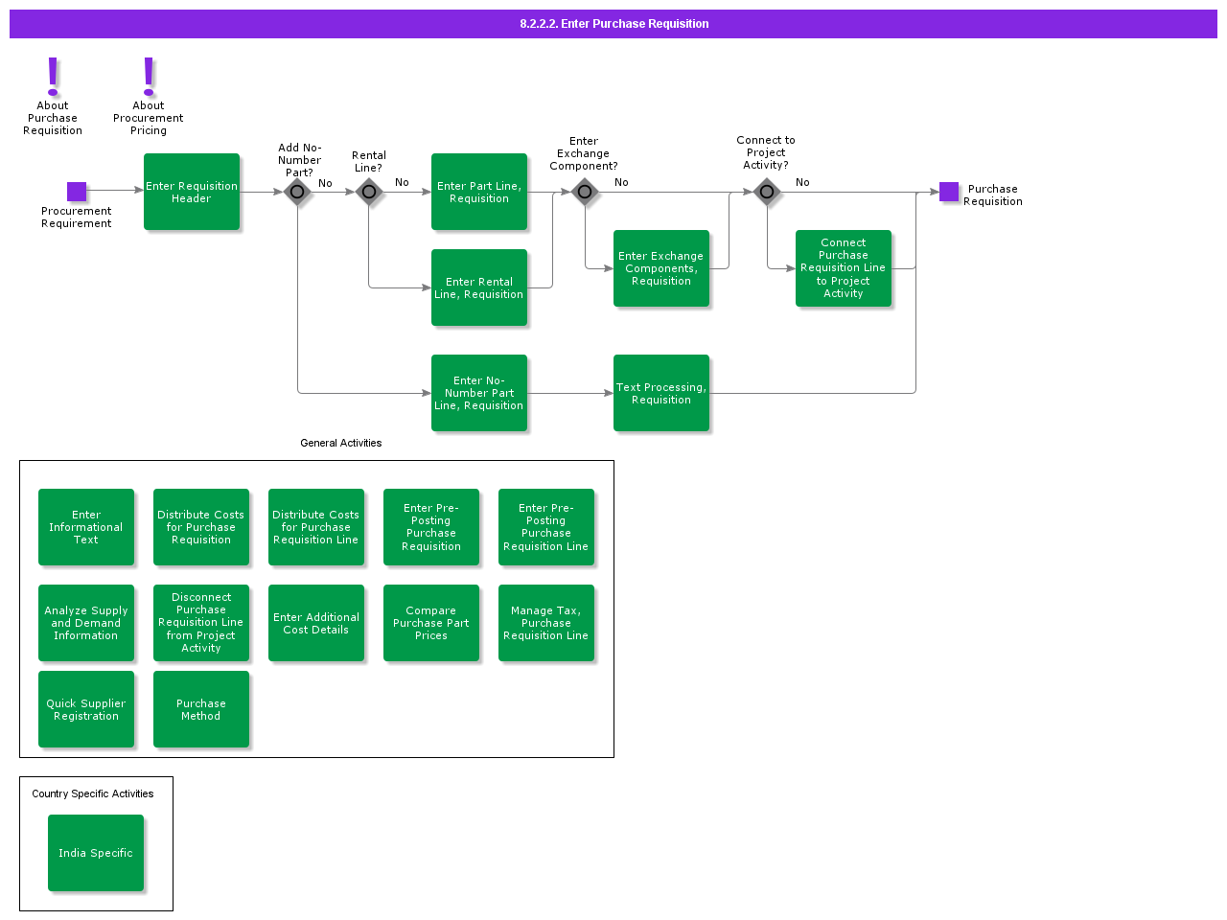The image size is (1227, 920).
Task: Select the Purchase Requisition end event square
Action: coord(949,192)
